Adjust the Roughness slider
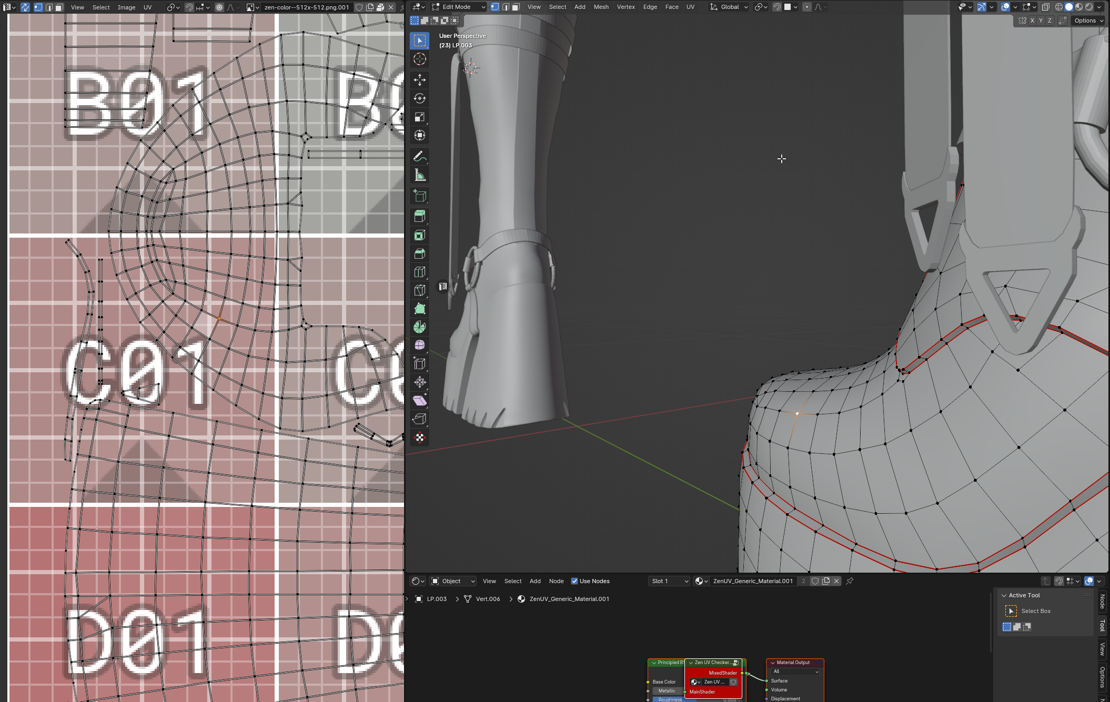Screen dimensions: 1110x702 coord(670,699)
